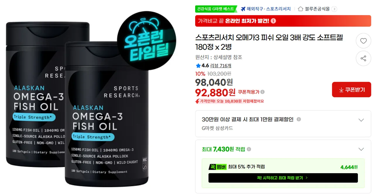This screenshot has height=196, width=374.
Task: Open arrow next to 블루존공식몰
Action: (x=334, y=9)
